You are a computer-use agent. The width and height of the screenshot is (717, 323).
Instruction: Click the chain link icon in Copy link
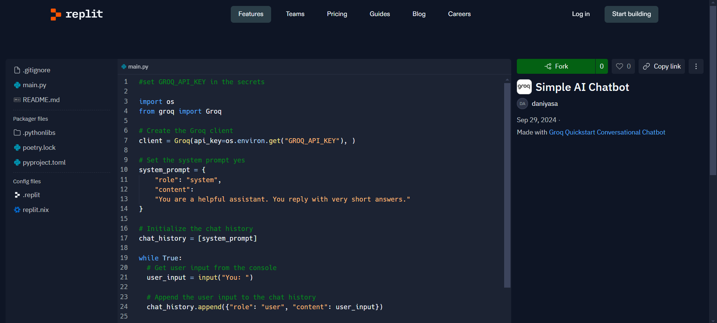click(x=646, y=66)
